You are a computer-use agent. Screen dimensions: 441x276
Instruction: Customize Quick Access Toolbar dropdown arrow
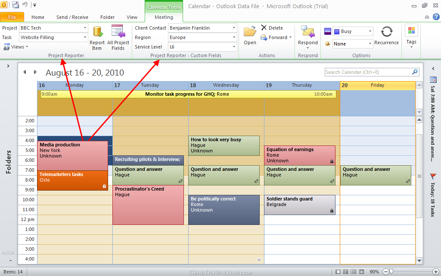34,5
